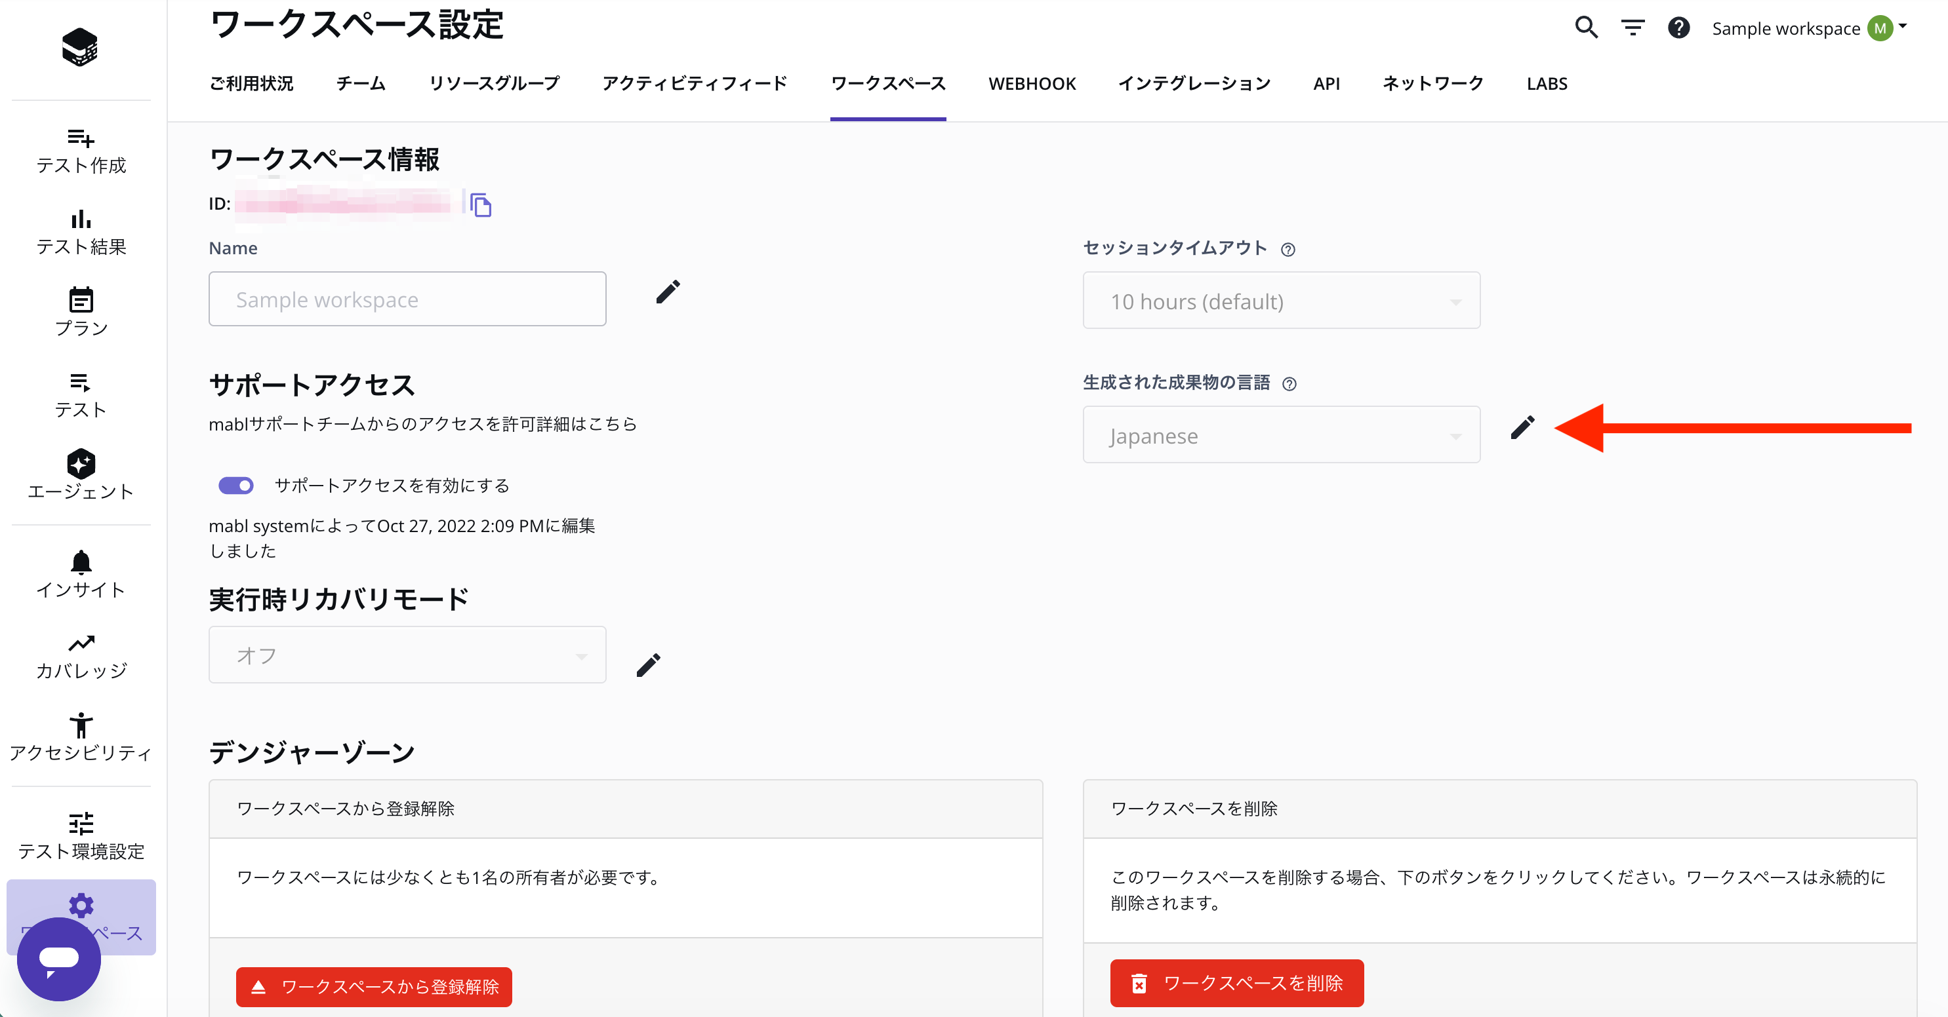
Task: Open the chat bubble in the bottom corner
Action: (x=58, y=958)
